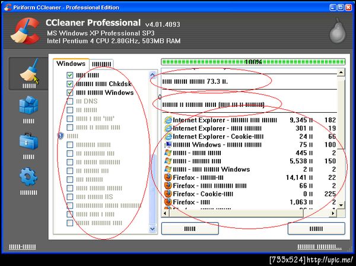Switch to the Windows tab
356x266 pixels.
tap(71, 64)
